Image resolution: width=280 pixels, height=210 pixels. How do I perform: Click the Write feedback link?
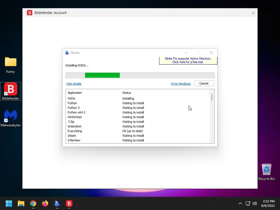(x=181, y=84)
